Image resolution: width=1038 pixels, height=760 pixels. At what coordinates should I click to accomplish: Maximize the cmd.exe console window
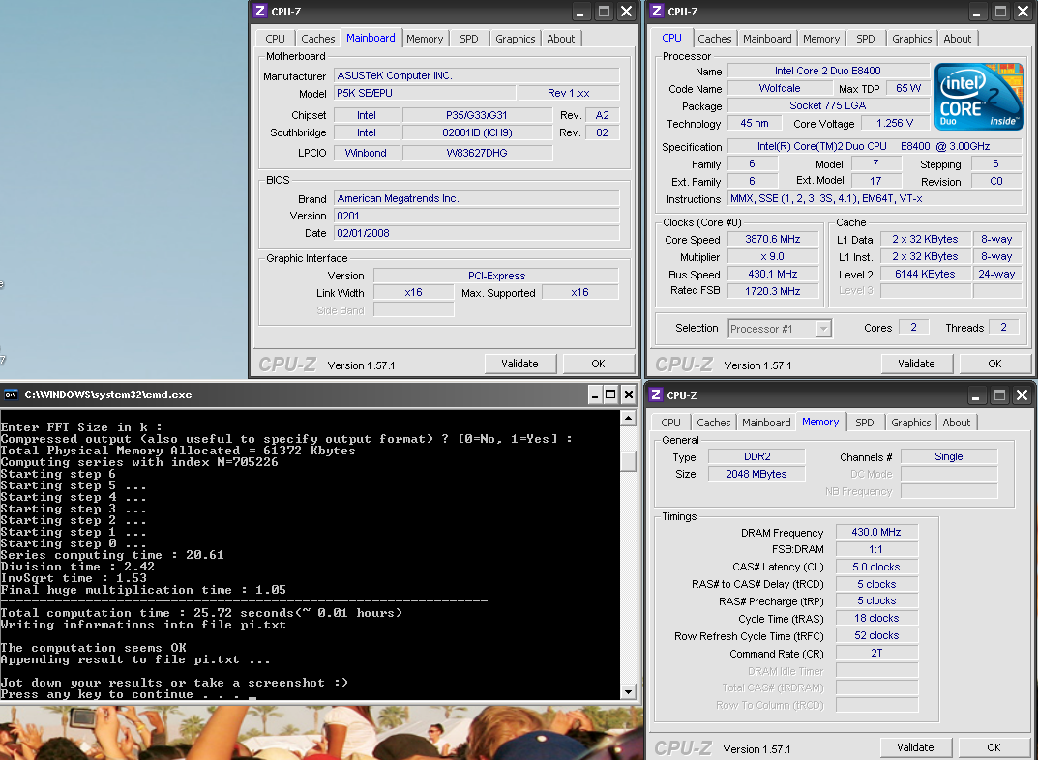click(x=611, y=395)
